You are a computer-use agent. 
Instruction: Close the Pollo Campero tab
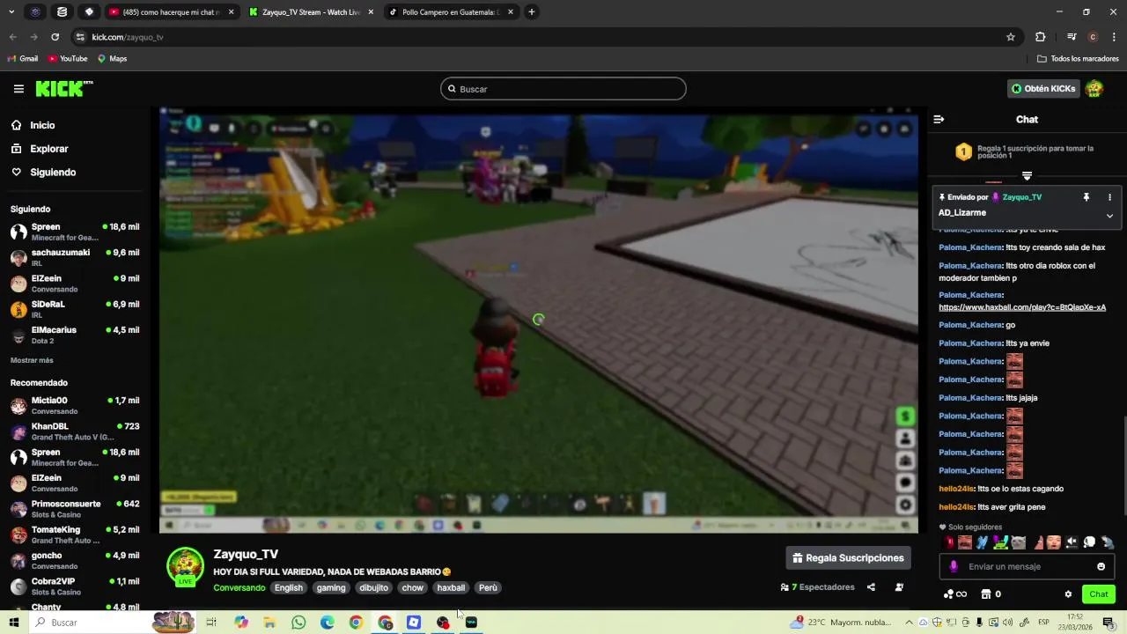coord(511,12)
